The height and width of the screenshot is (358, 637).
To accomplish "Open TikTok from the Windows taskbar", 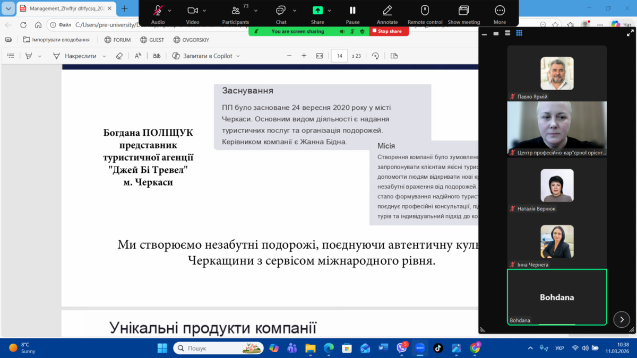I will click(x=438, y=348).
